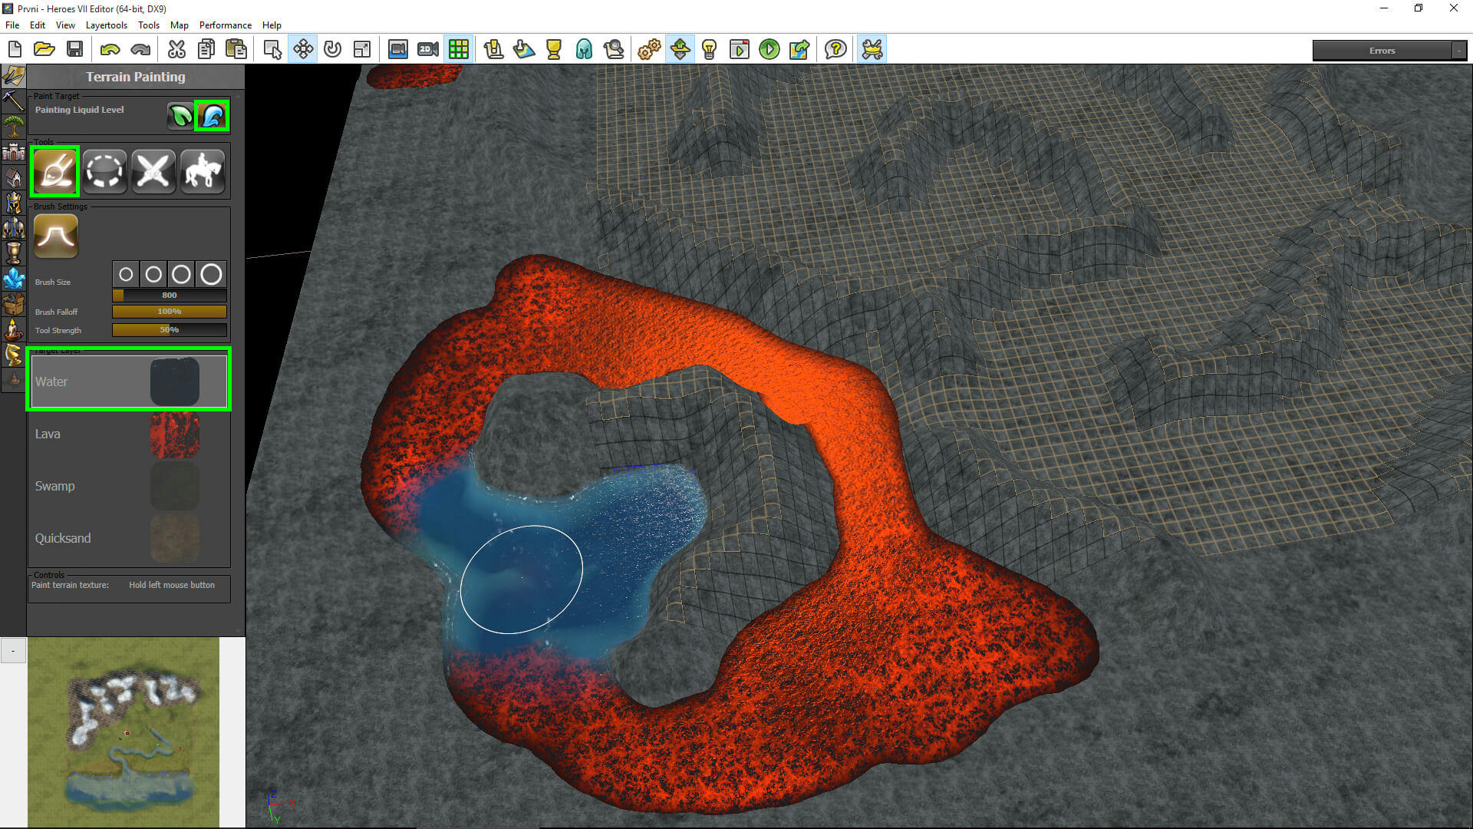Adjust the Brush Falloff slider
This screenshot has height=829, width=1473.
(x=170, y=312)
